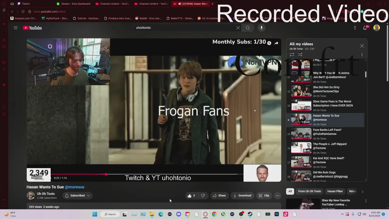Select From Uh Oh Tonio chip
Image resolution: width=389 pixels, height=219 pixels.
pos(309,191)
